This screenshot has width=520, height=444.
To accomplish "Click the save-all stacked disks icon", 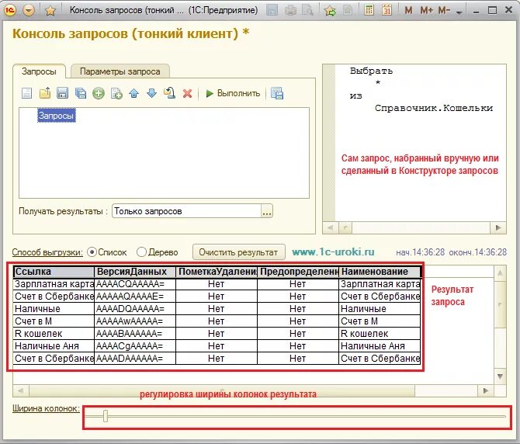I will pos(80,93).
